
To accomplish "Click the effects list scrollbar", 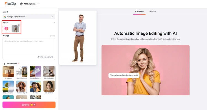I will click(x=56, y=78).
